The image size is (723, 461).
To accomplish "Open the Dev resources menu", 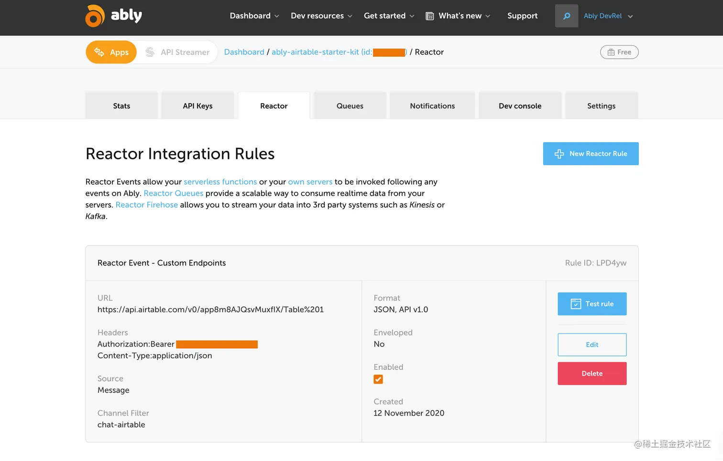I will pyautogui.click(x=321, y=16).
